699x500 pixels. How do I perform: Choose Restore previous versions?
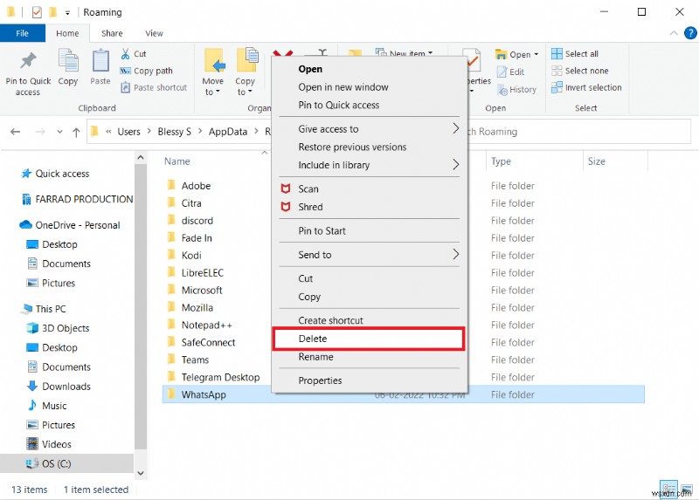coord(369,147)
